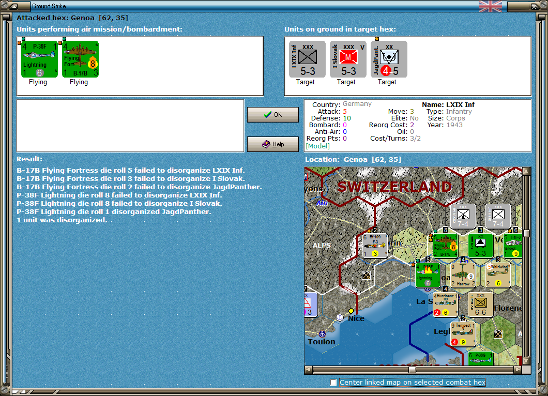Click the Nice port anchor icon
Viewport: 548px width, 396px height.
[x=339, y=317]
